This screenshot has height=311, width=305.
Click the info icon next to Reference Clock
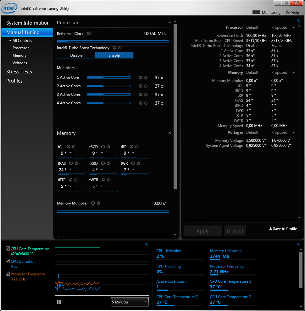(89, 34)
